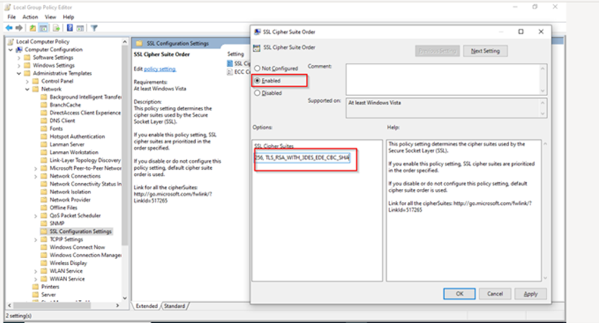
Task: Select the Not Configured radio button
Action: (258, 68)
